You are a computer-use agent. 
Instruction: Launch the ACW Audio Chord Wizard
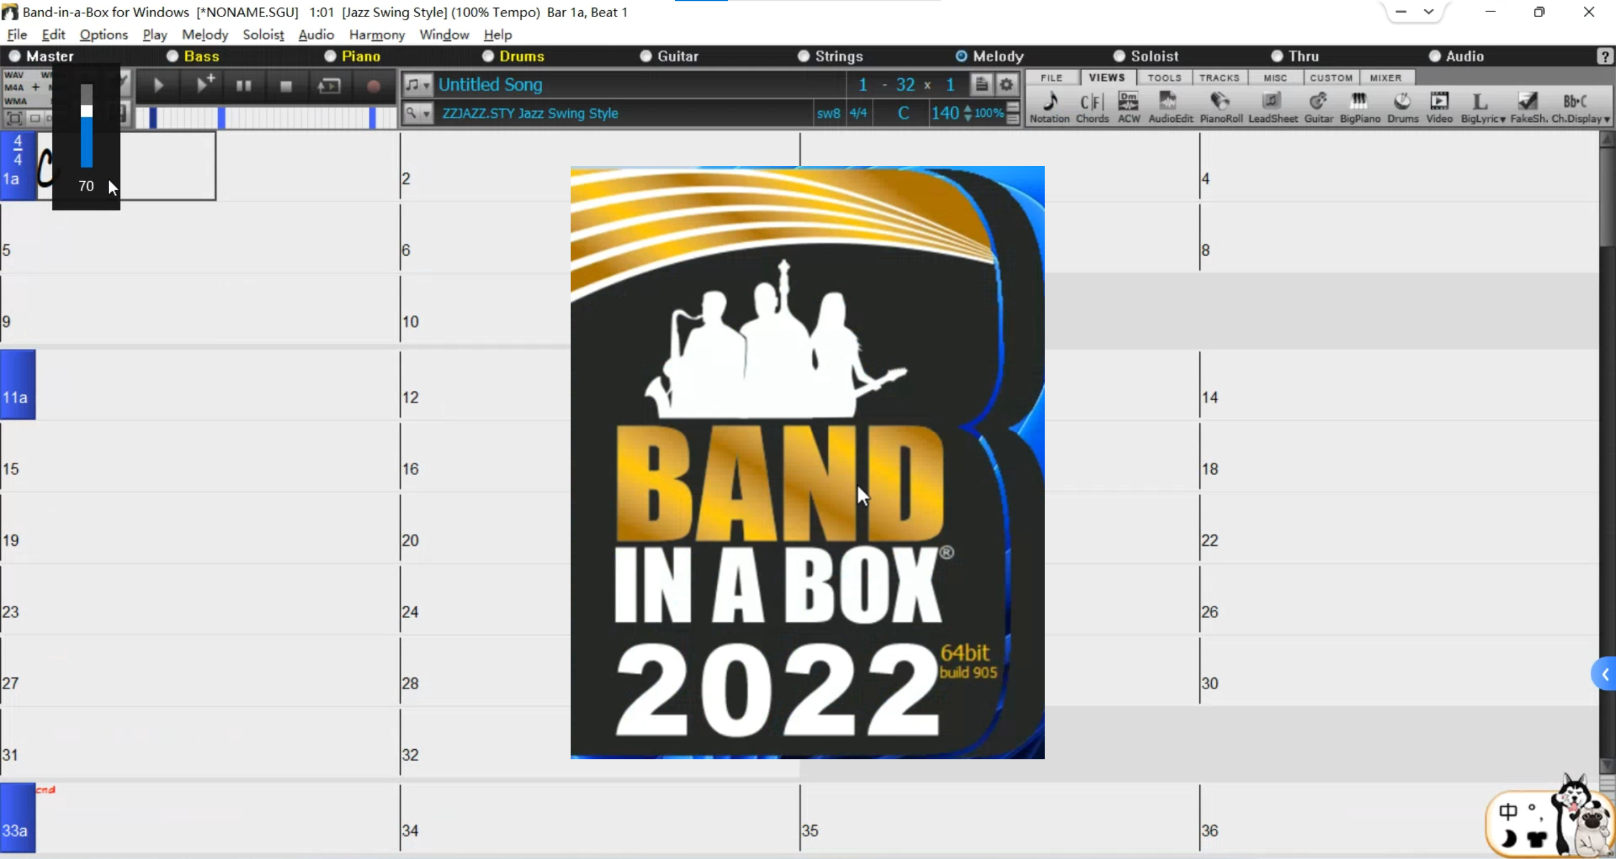tap(1129, 107)
